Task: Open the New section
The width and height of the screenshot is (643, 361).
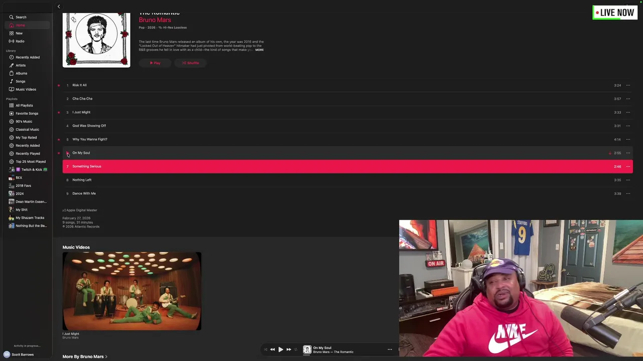Action: [19, 33]
